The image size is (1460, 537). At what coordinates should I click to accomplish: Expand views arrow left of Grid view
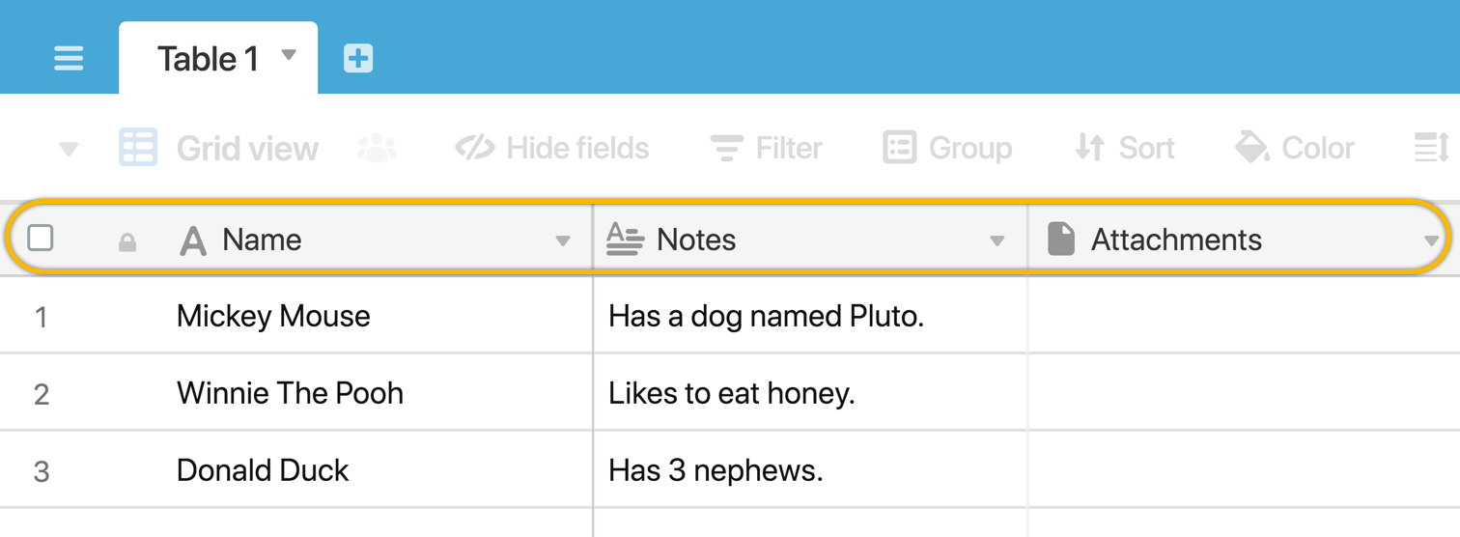coord(69,150)
